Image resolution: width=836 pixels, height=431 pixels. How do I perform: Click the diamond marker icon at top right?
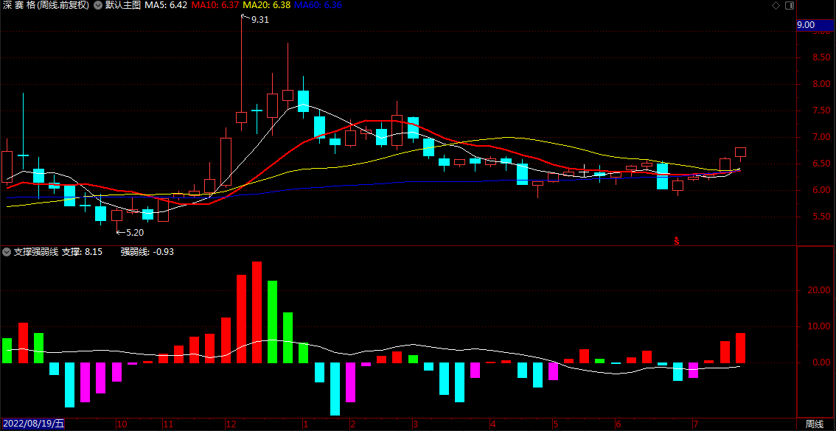(x=776, y=5)
